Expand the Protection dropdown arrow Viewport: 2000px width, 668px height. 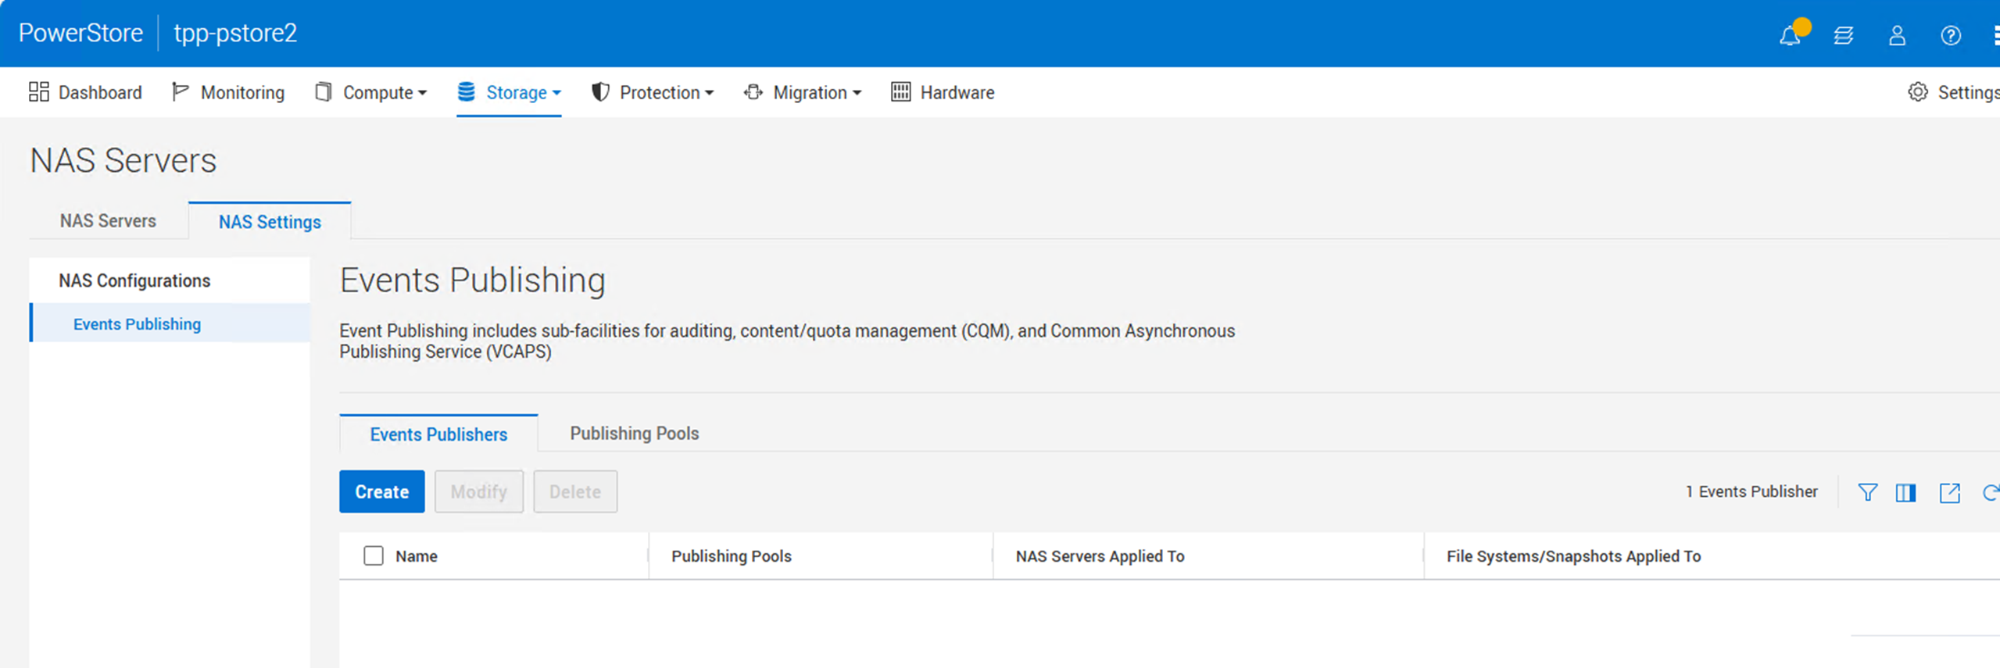tap(709, 93)
